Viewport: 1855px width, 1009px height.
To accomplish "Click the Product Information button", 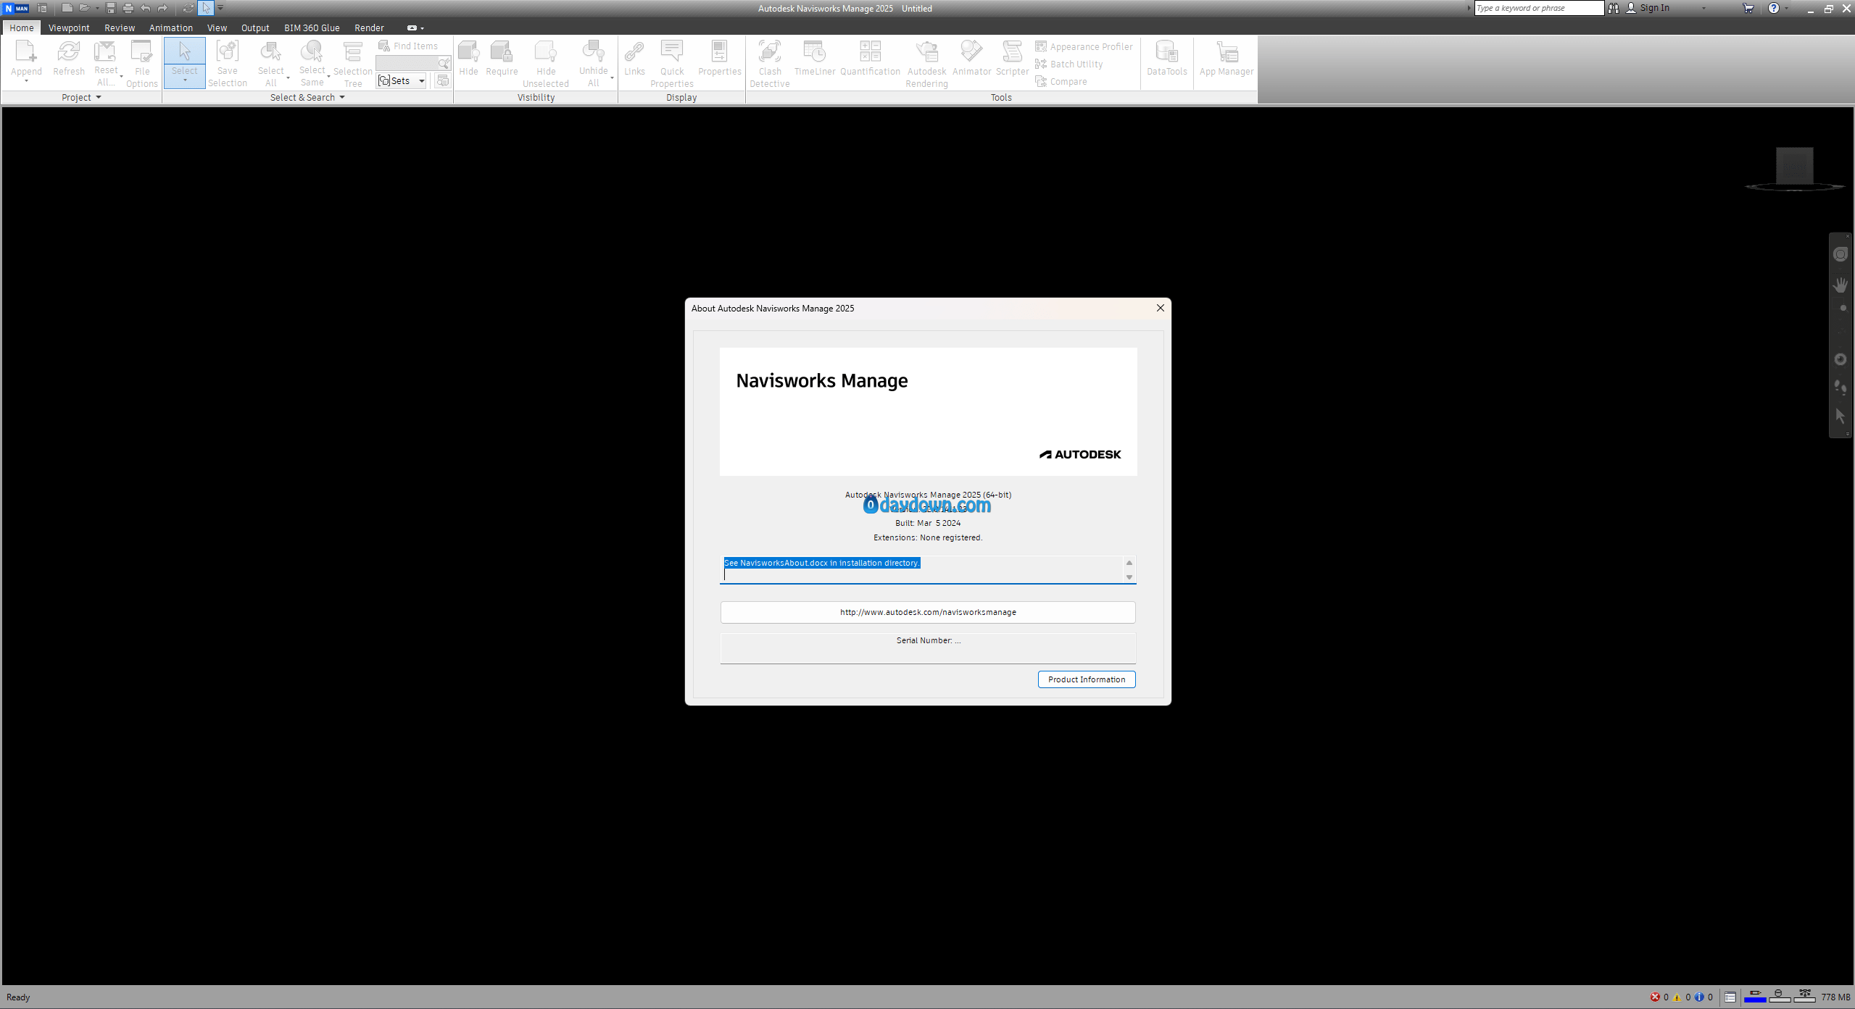I will click(1086, 679).
